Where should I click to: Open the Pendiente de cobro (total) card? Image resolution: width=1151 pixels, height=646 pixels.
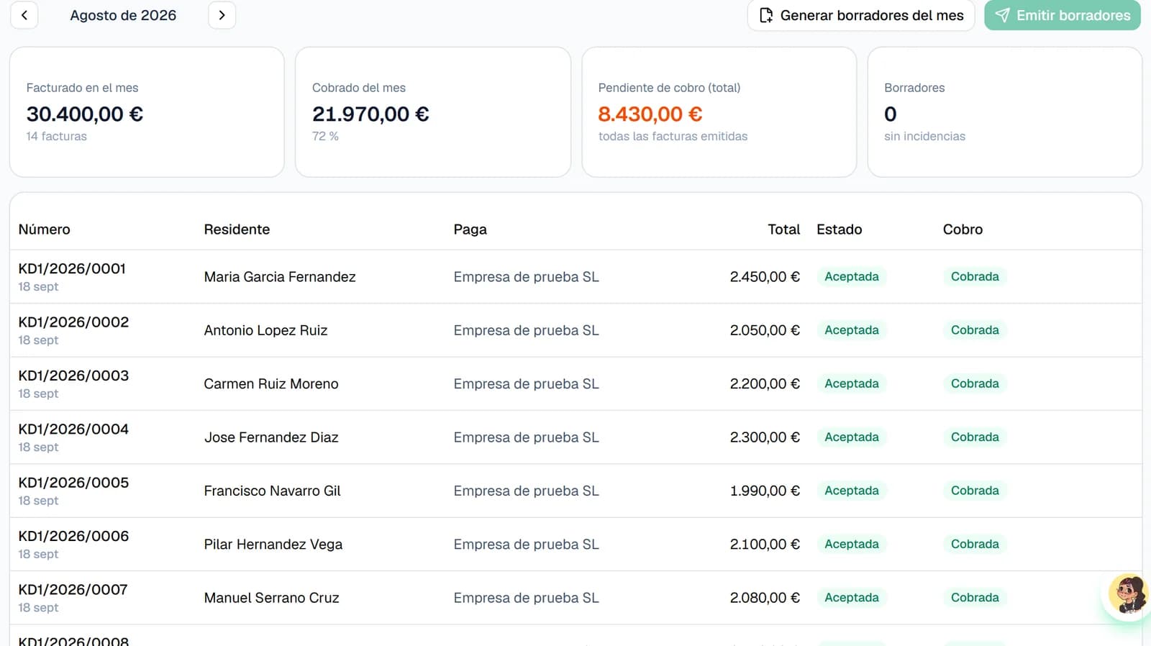point(719,112)
